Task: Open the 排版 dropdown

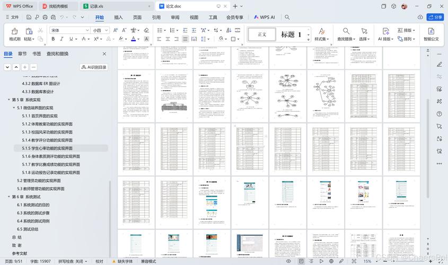Action: point(406,30)
